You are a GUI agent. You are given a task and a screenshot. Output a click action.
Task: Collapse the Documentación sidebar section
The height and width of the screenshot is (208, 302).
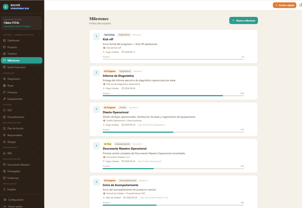click(x=39, y=159)
